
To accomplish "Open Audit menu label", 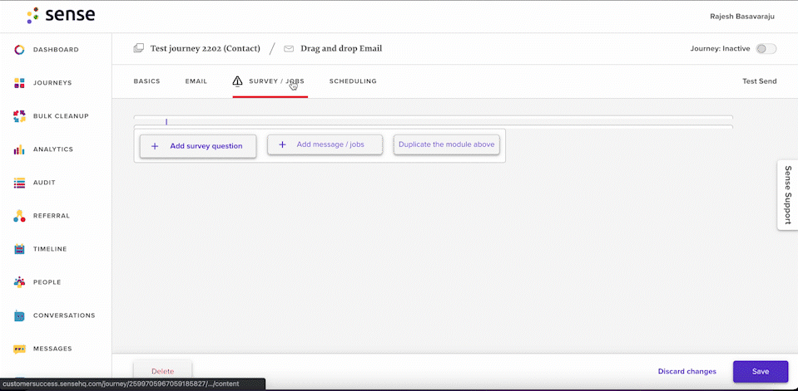I will (44, 183).
